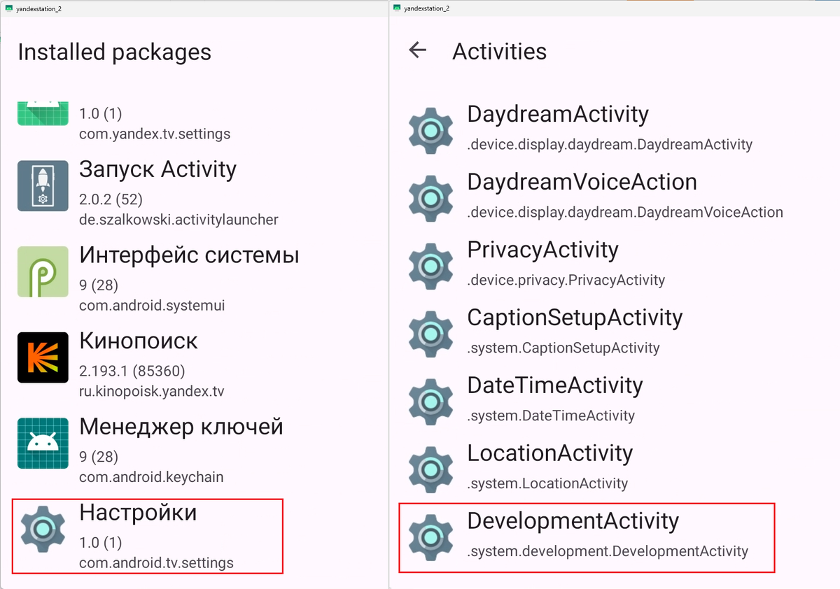Click .system.development.DevelopmentActivity path
The height and width of the screenshot is (589, 840).
tap(608, 552)
